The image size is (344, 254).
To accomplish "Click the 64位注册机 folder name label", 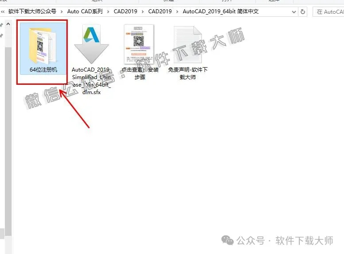I will coord(43,70).
